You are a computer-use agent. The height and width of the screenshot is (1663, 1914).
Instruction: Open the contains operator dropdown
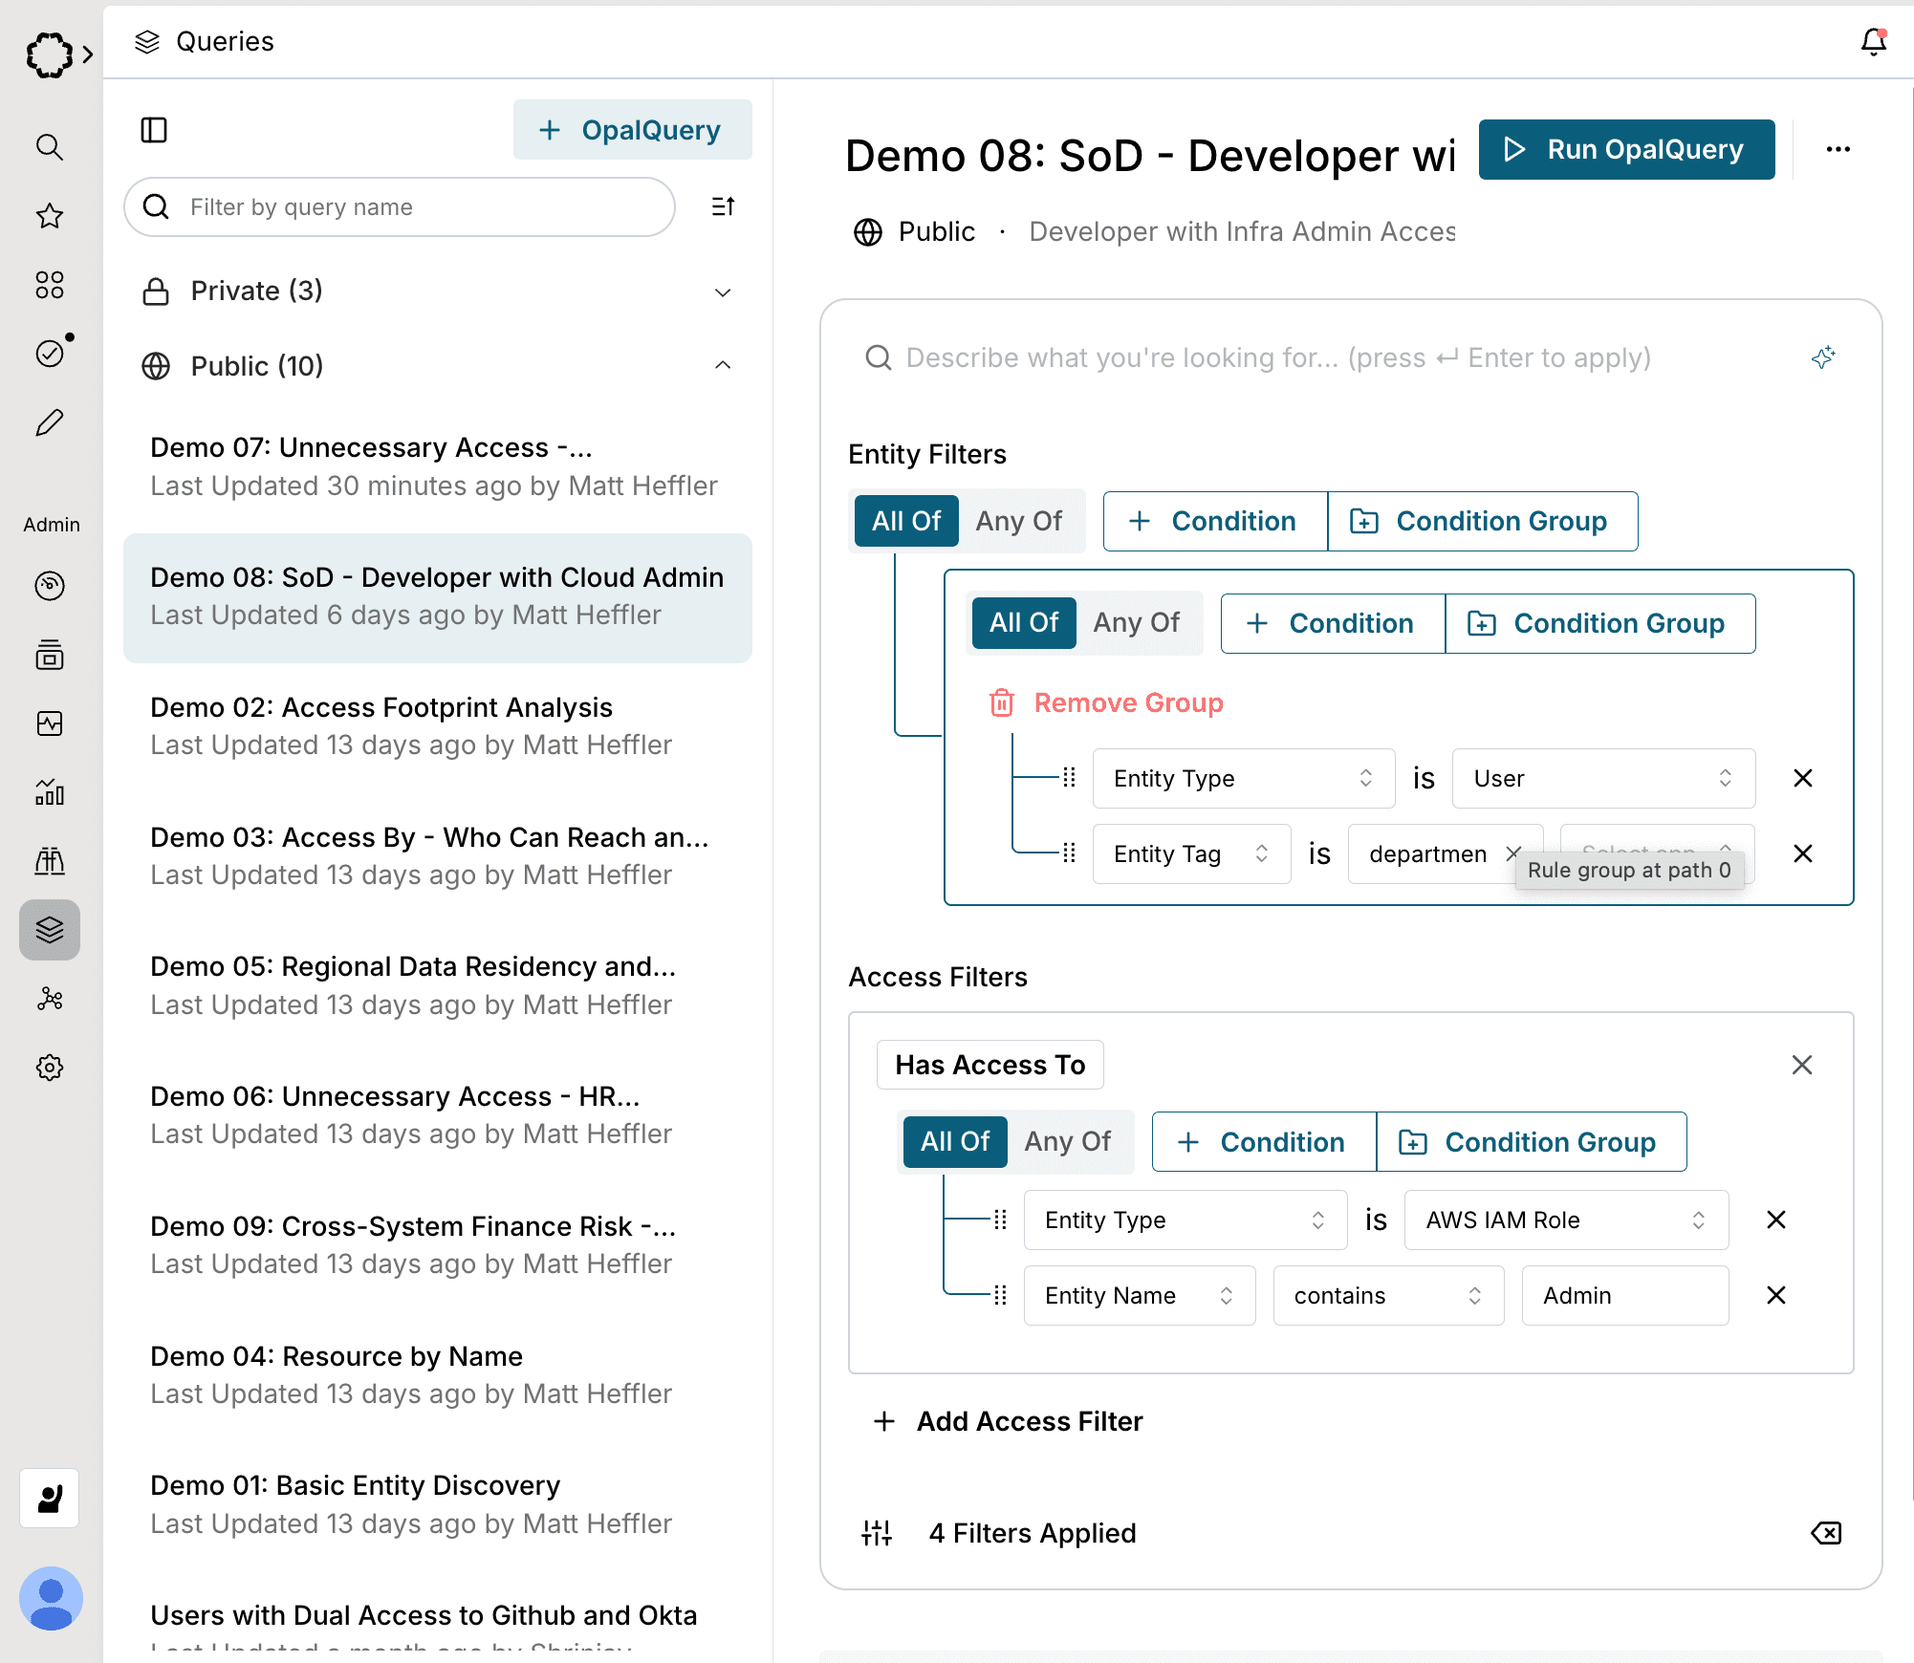pos(1387,1295)
